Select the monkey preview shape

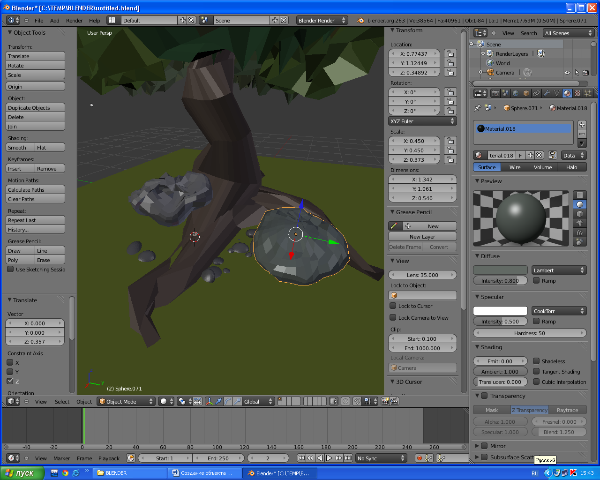pyautogui.click(x=580, y=223)
